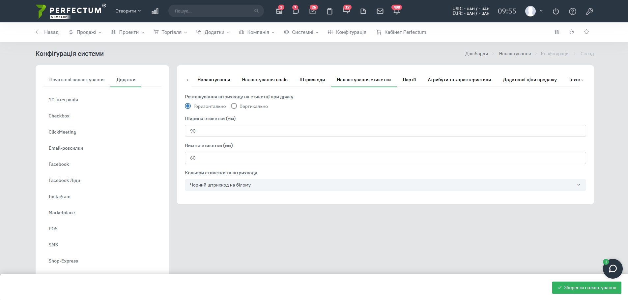Open the mail envelope icon
The width and height of the screenshot is (628, 300).
380,11
